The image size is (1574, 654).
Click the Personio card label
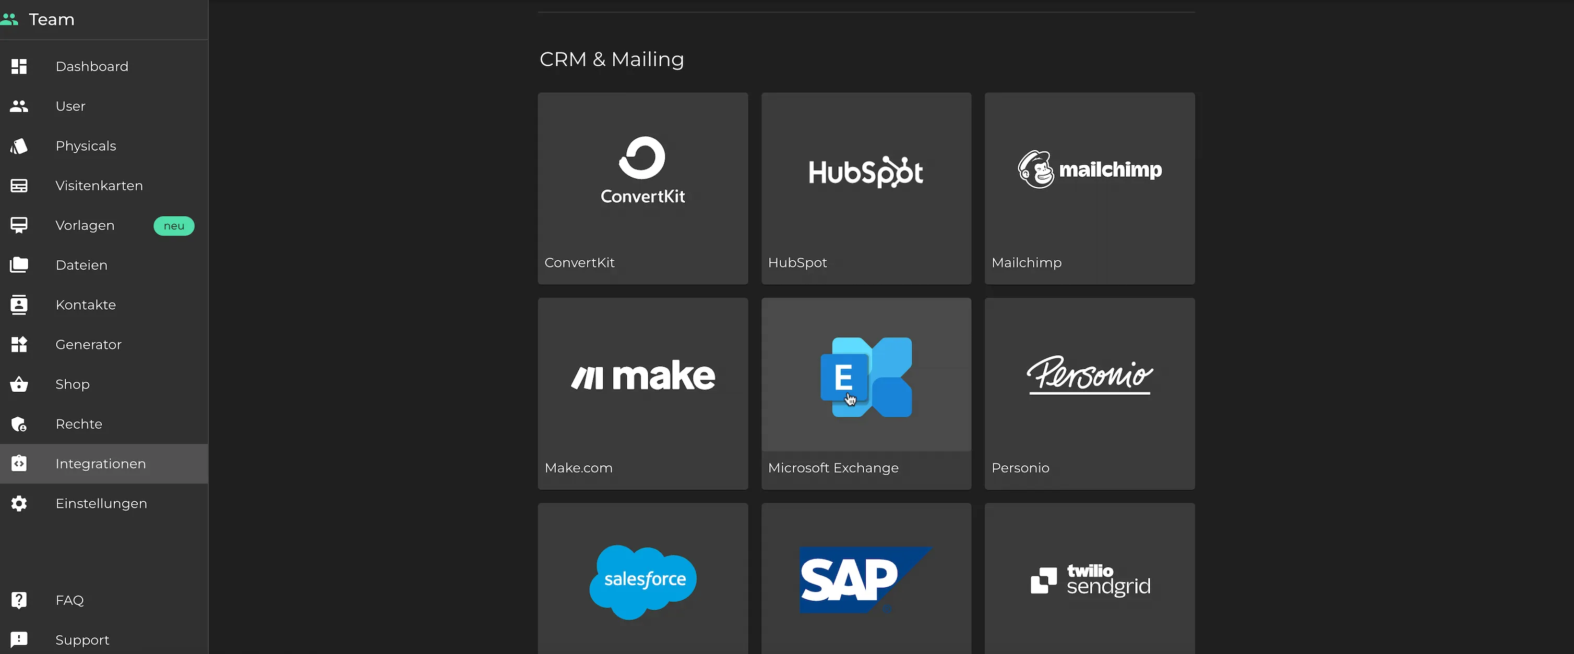coord(1020,468)
